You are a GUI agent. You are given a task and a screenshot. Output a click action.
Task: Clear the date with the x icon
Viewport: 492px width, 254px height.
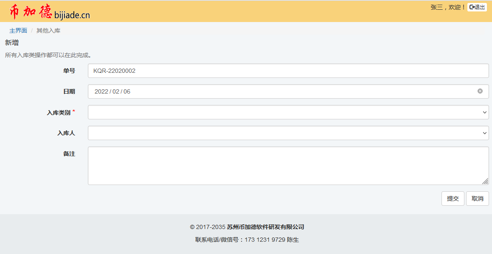480,91
